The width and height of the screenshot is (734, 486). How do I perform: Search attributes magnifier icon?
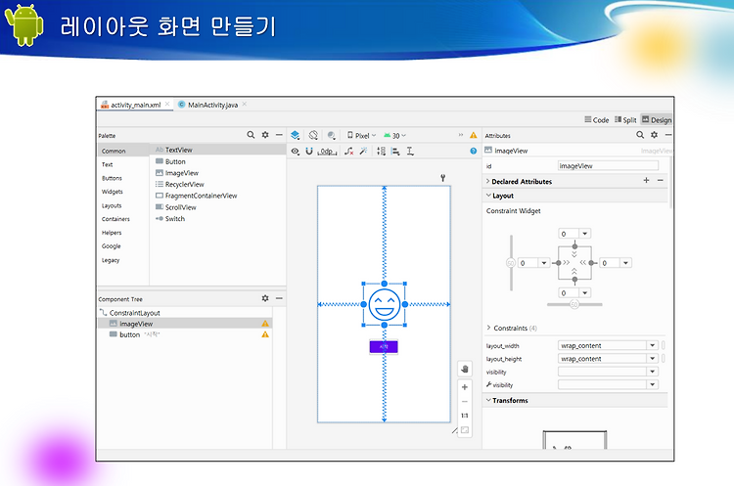coord(640,135)
